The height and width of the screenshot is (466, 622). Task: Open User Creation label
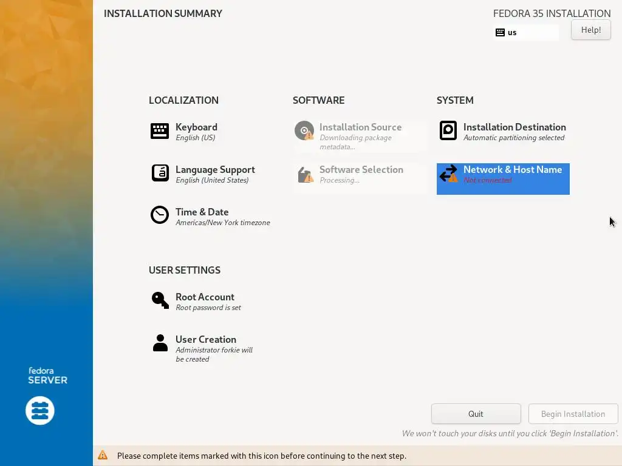[206, 340]
